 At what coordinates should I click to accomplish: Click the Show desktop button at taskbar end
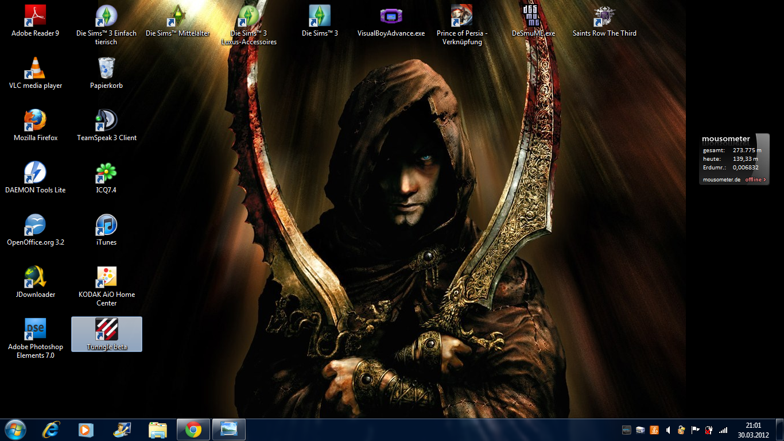coord(779,430)
